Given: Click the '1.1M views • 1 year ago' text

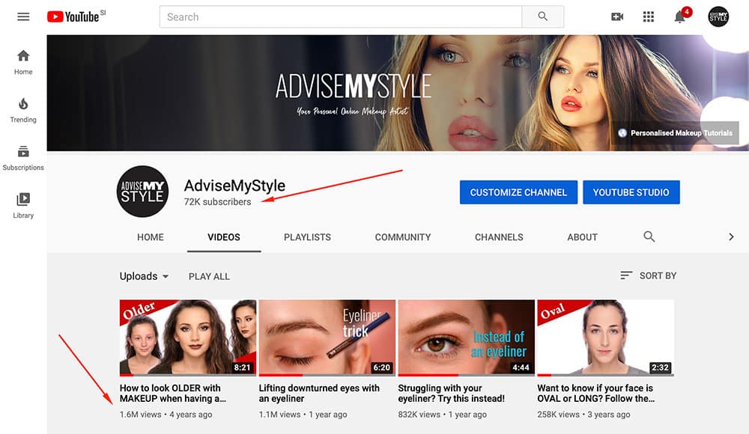Looking at the screenshot, I should [x=303, y=415].
